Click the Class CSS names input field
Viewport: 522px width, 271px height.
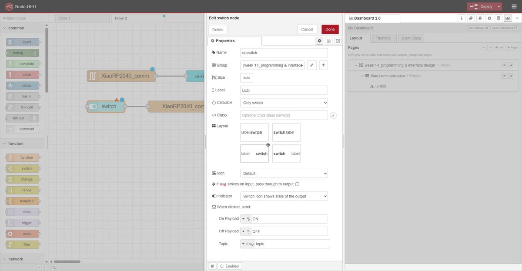284,115
